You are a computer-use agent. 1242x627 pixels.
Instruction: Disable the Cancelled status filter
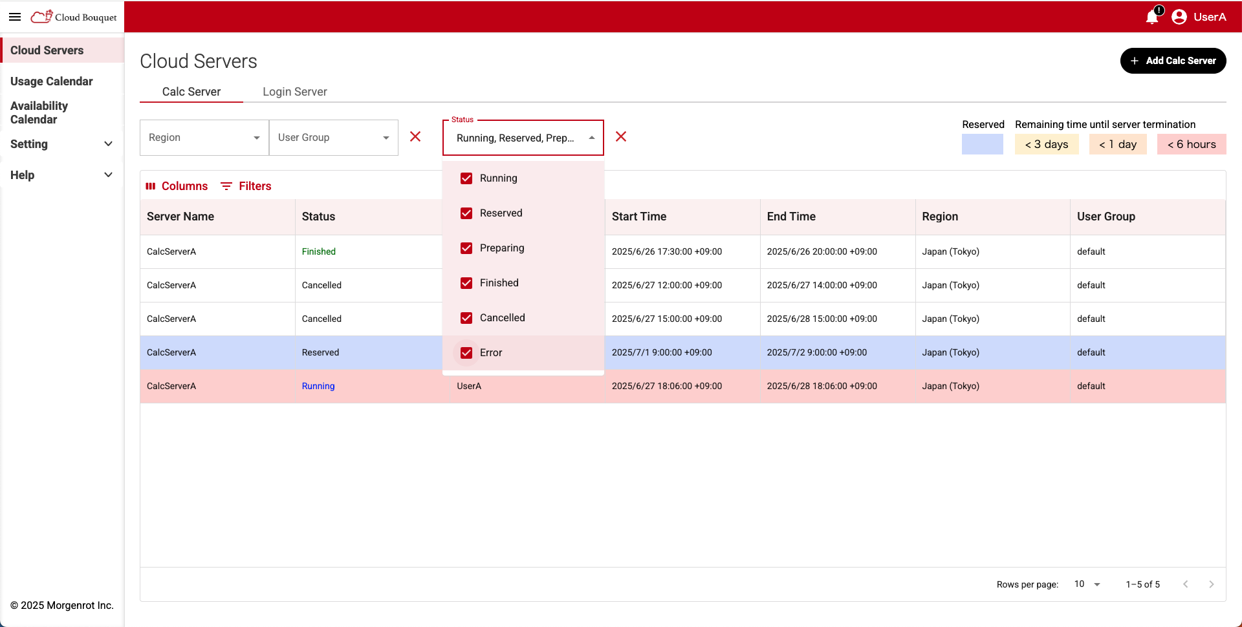click(x=466, y=318)
